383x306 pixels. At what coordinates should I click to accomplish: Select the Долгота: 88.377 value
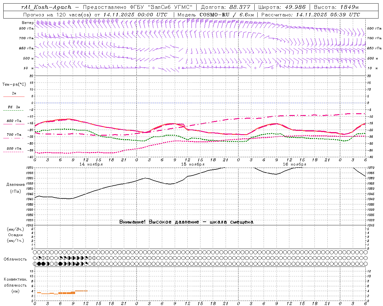pos(226,7)
